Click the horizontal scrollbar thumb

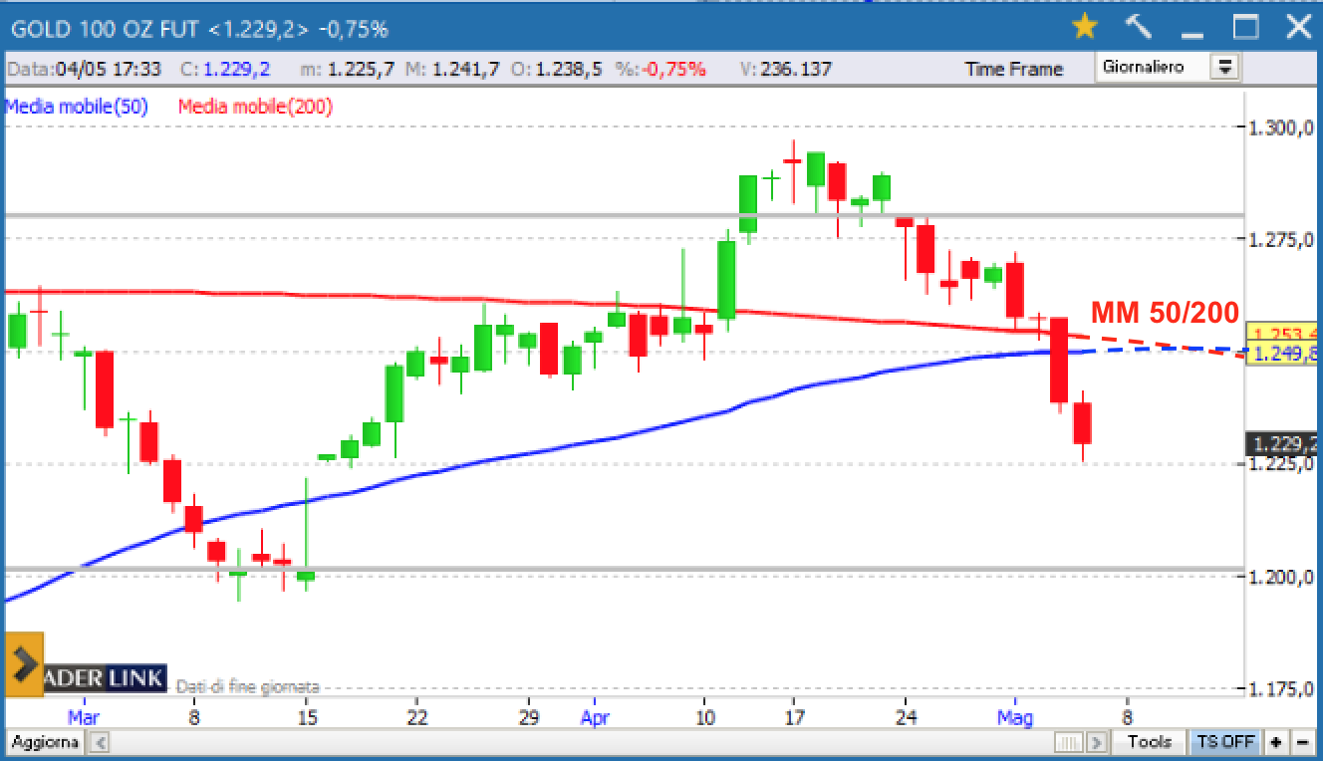(x=1069, y=743)
